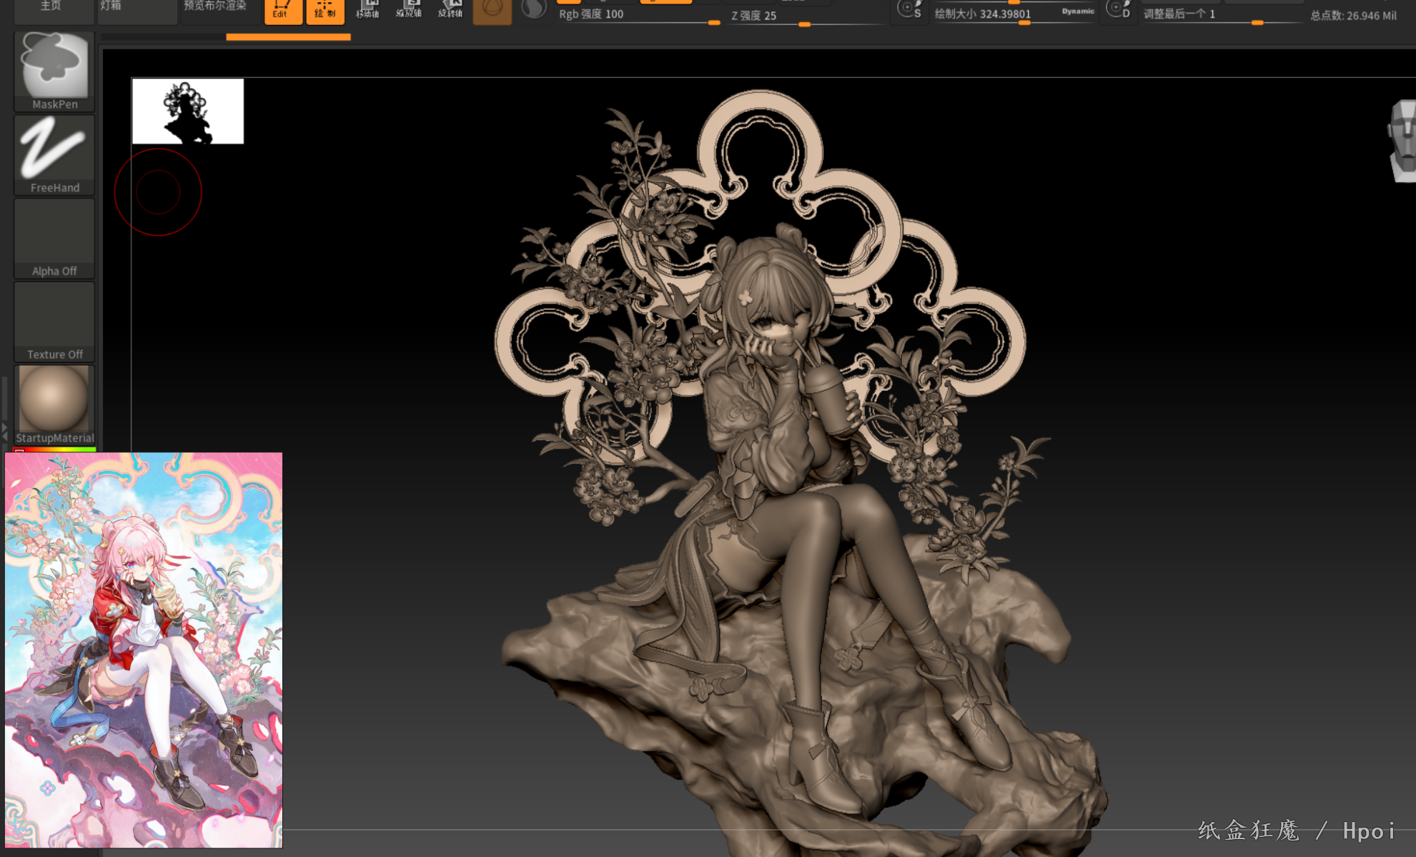Open the Alpha Off selector

point(54,238)
